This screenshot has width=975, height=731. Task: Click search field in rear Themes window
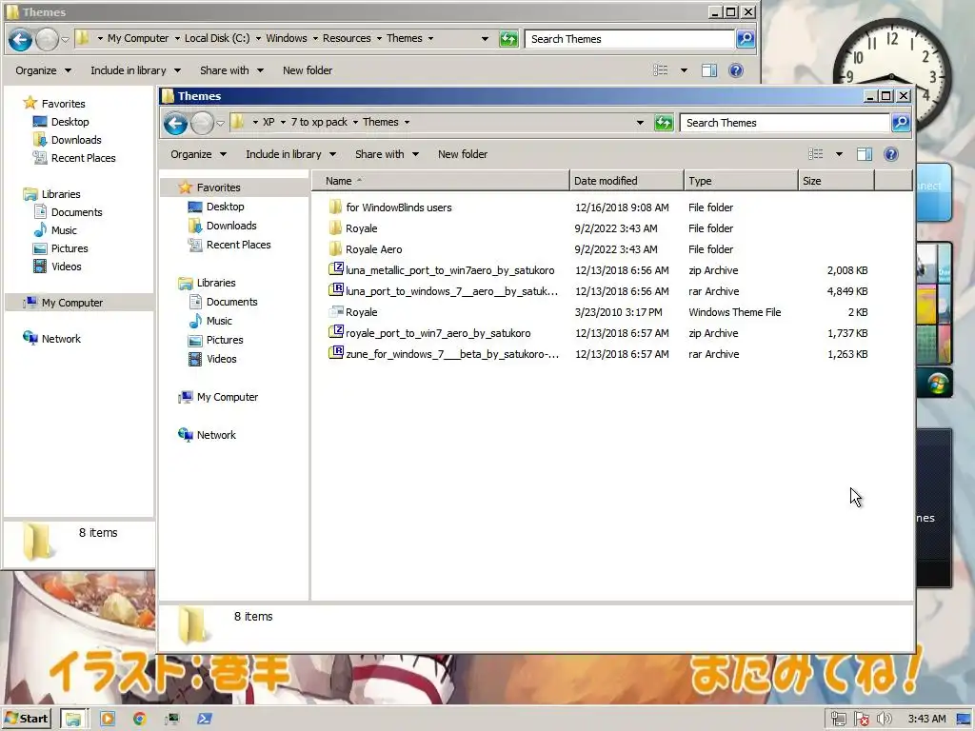click(629, 39)
